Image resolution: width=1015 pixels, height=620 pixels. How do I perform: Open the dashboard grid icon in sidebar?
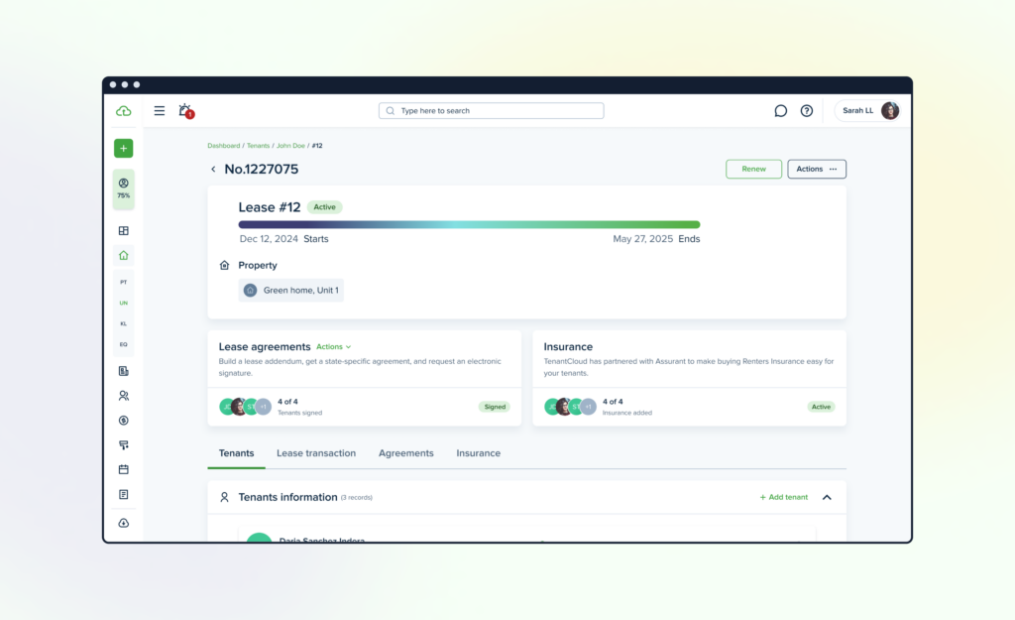(x=124, y=230)
